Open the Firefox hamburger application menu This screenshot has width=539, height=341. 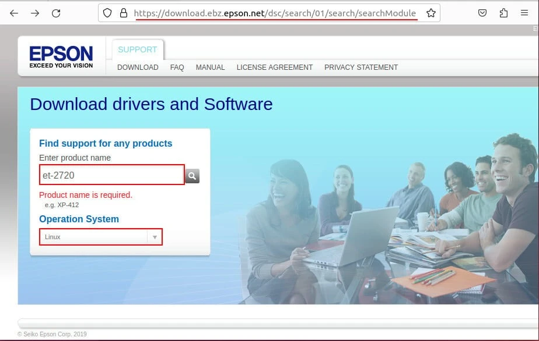click(524, 13)
